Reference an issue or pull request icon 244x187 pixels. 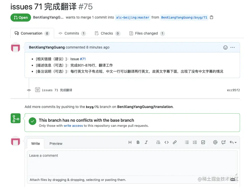click(x=223, y=142)
